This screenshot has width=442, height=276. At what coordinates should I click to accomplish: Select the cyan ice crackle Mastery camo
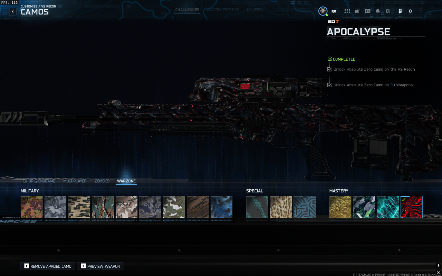click(388, 207)
